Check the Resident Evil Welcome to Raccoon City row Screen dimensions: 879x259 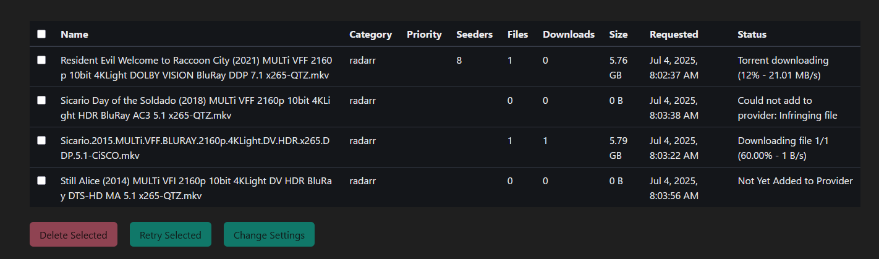coord(41,60)
